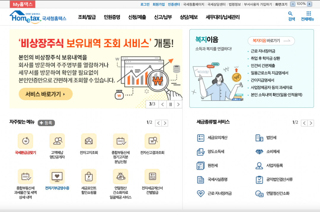
Task: Open 일용근로소득 지급명세서 link
Action: 269,73
